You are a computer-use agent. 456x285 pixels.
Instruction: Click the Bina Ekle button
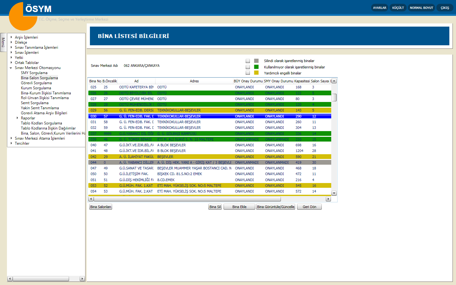click(239, 207)
